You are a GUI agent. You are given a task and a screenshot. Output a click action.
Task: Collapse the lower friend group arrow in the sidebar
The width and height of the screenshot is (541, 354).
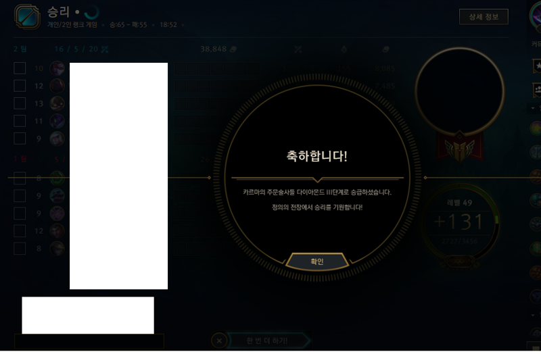533,315
